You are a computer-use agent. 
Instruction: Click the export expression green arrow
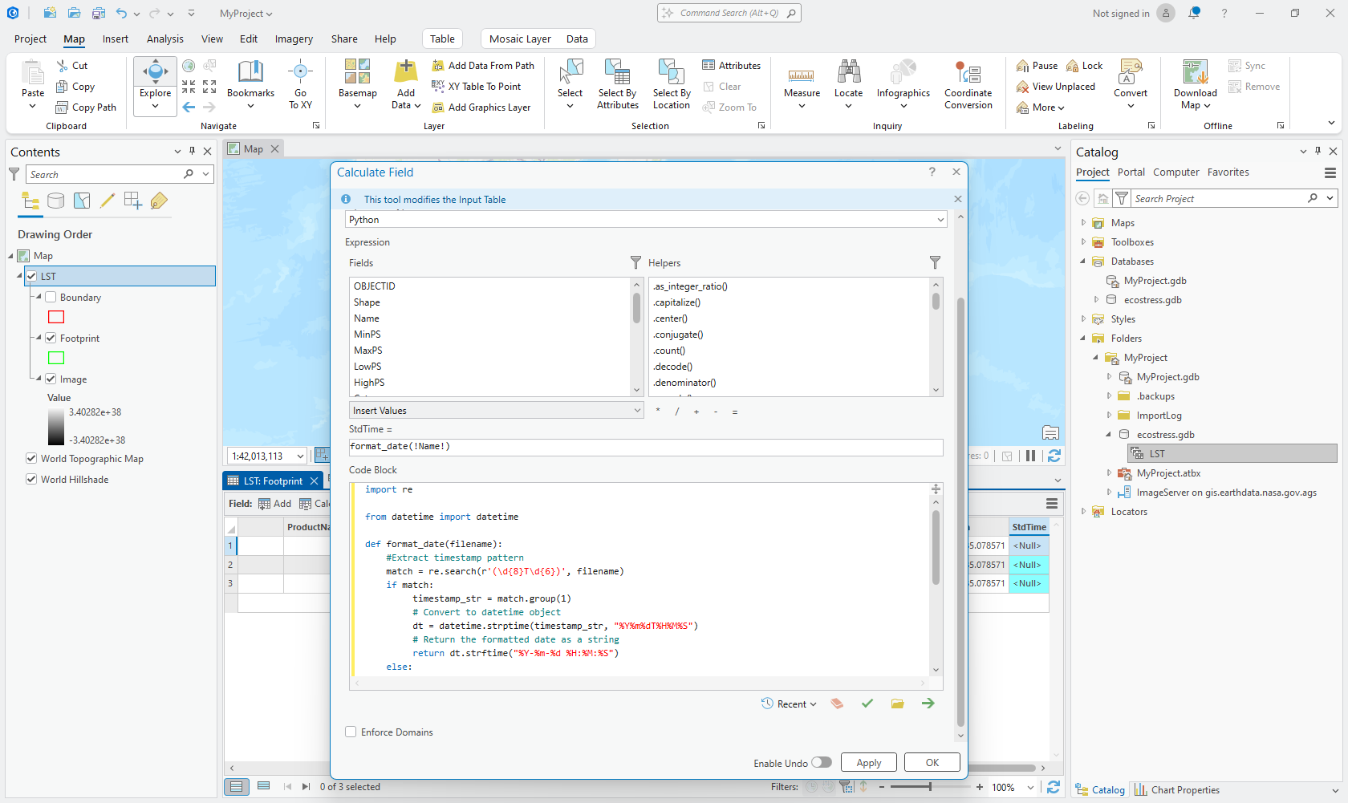(x=928, y=704)
